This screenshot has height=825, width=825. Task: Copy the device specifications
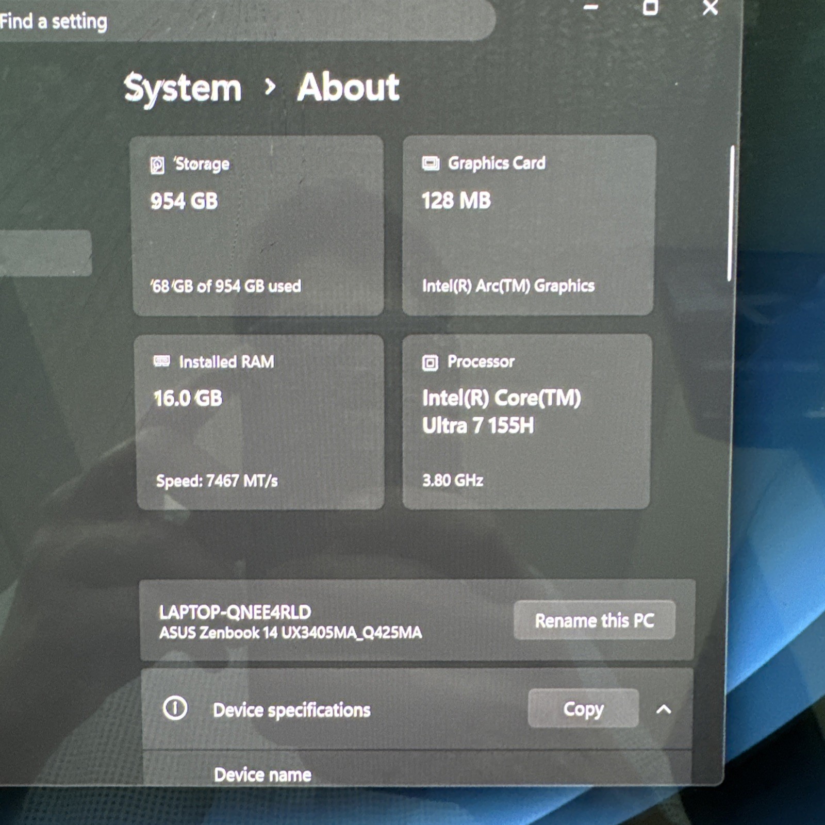(583, 708)
